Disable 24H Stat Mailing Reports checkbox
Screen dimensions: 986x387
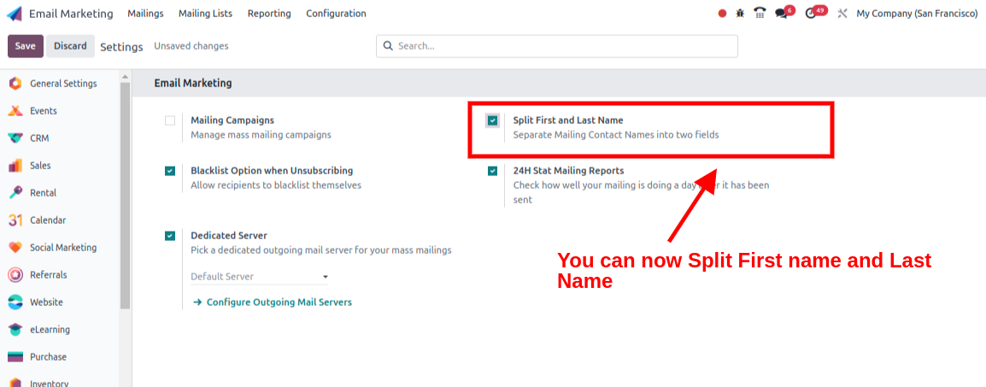tap(492, 171)
